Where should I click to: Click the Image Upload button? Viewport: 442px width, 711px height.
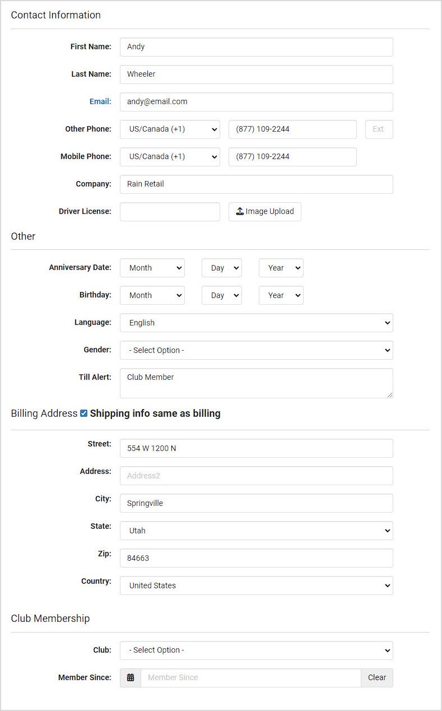(265, 212)
